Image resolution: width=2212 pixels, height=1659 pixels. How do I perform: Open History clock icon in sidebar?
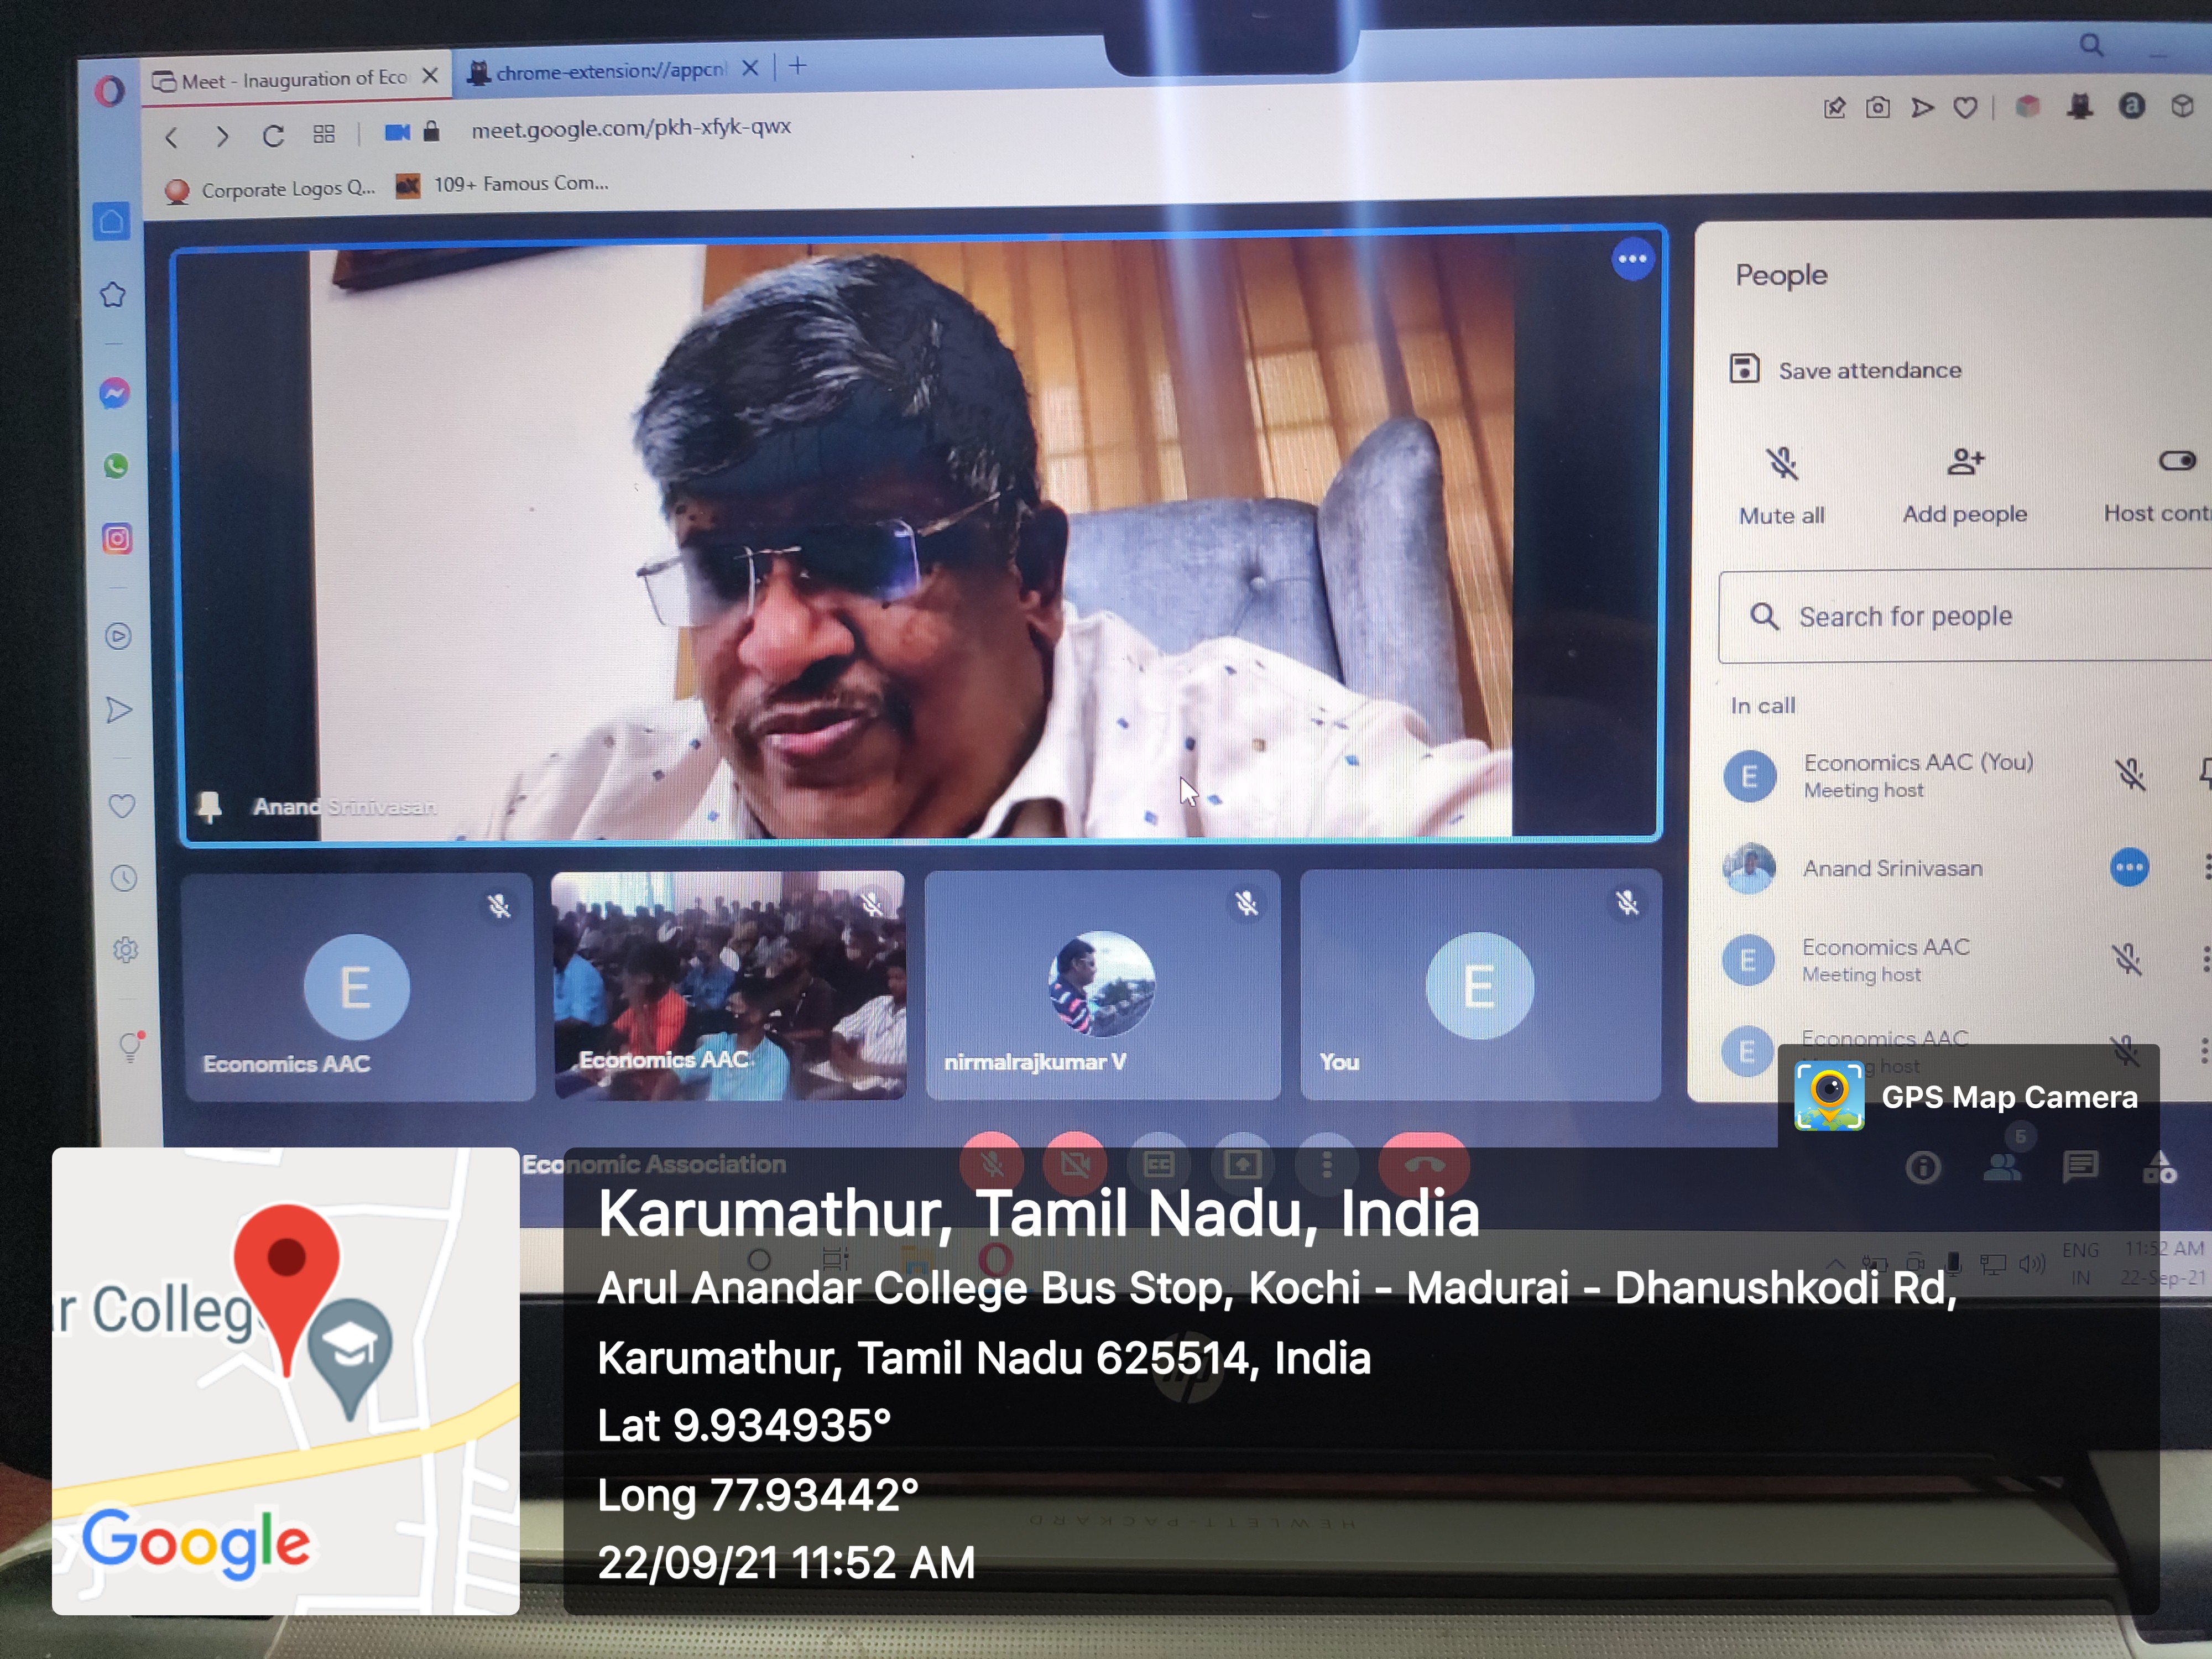point(123,878)
